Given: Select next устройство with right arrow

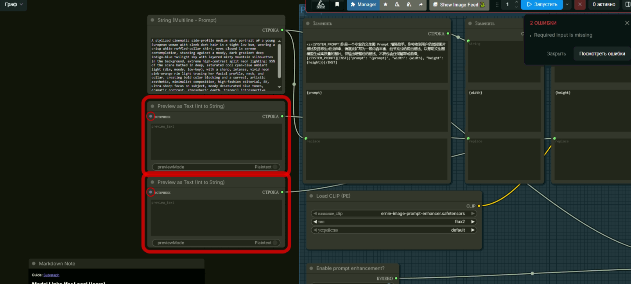Looking at the screenshot, I should (473, 230).
